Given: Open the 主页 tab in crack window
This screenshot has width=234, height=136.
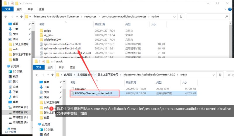Looking at the screenshot, I should [50, 67].
